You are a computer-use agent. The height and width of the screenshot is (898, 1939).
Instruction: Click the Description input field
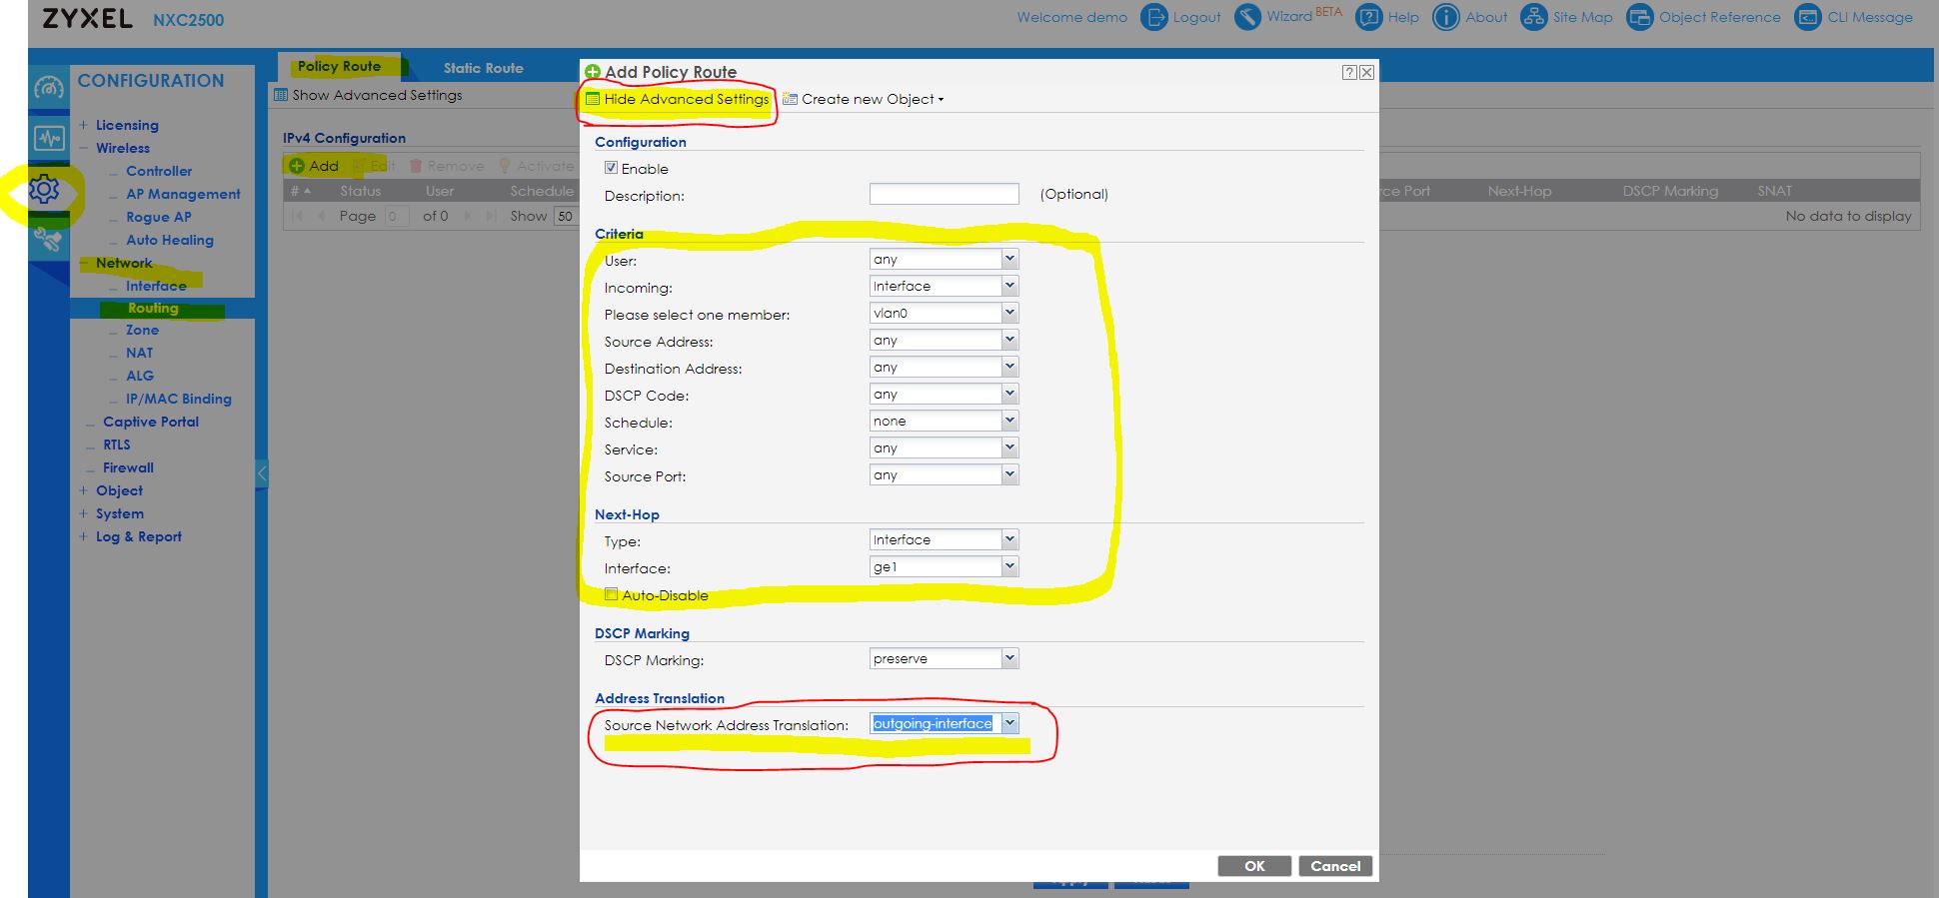pyautogui.click(x=944, y=194)
